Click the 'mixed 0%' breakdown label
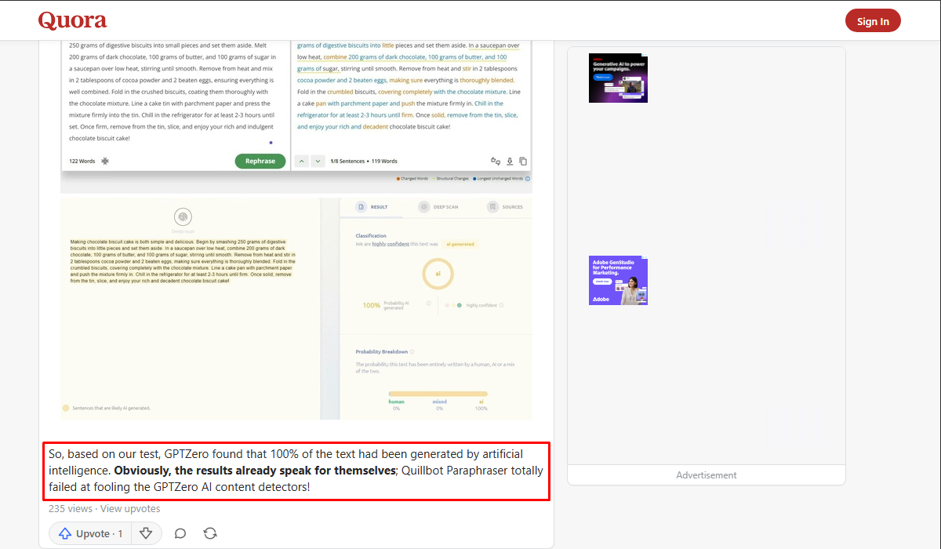941x549 pixels. (x=439, y=405)
